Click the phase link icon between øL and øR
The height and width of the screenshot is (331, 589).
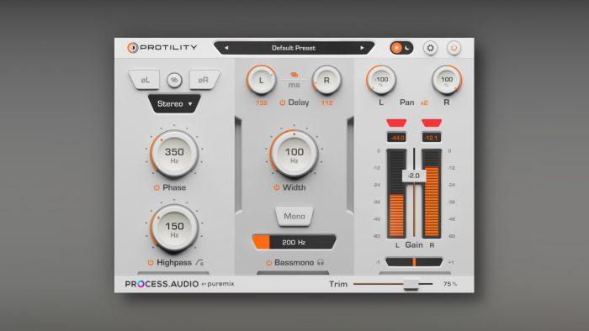[174, 80]
